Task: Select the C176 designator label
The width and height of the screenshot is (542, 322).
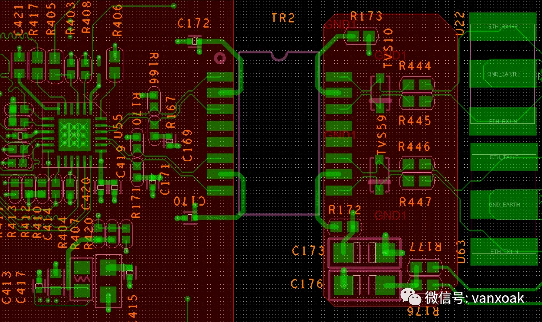Action: 307,284
